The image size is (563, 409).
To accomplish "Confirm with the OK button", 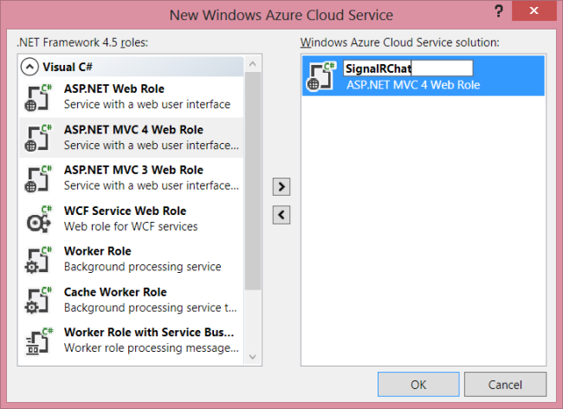I will 418,385.
